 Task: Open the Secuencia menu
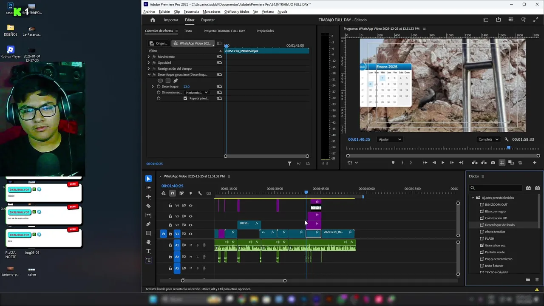[x=191, y=11]
